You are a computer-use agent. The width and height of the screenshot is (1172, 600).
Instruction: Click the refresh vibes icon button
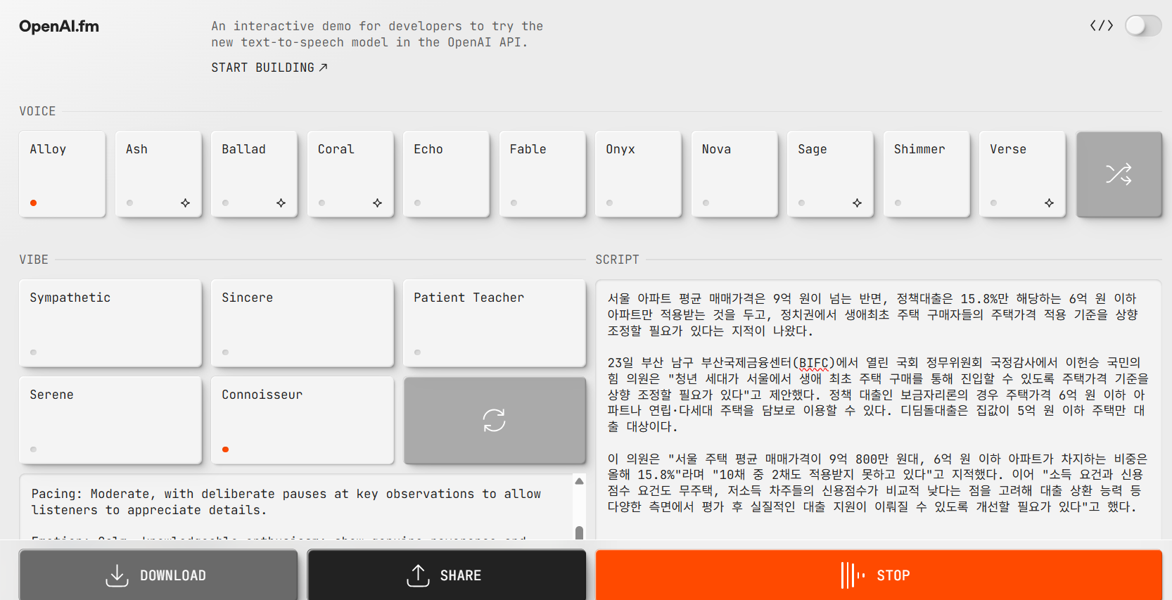click(x=494, y=420)
